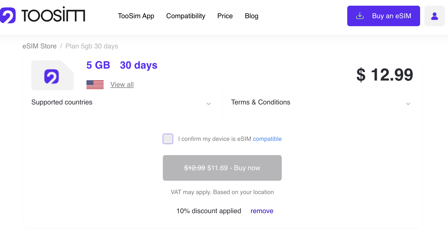Click the download arrow icon on Buy an eSIM
The height and width of the screenshot is (249, 448).
(x=360, y=16)
